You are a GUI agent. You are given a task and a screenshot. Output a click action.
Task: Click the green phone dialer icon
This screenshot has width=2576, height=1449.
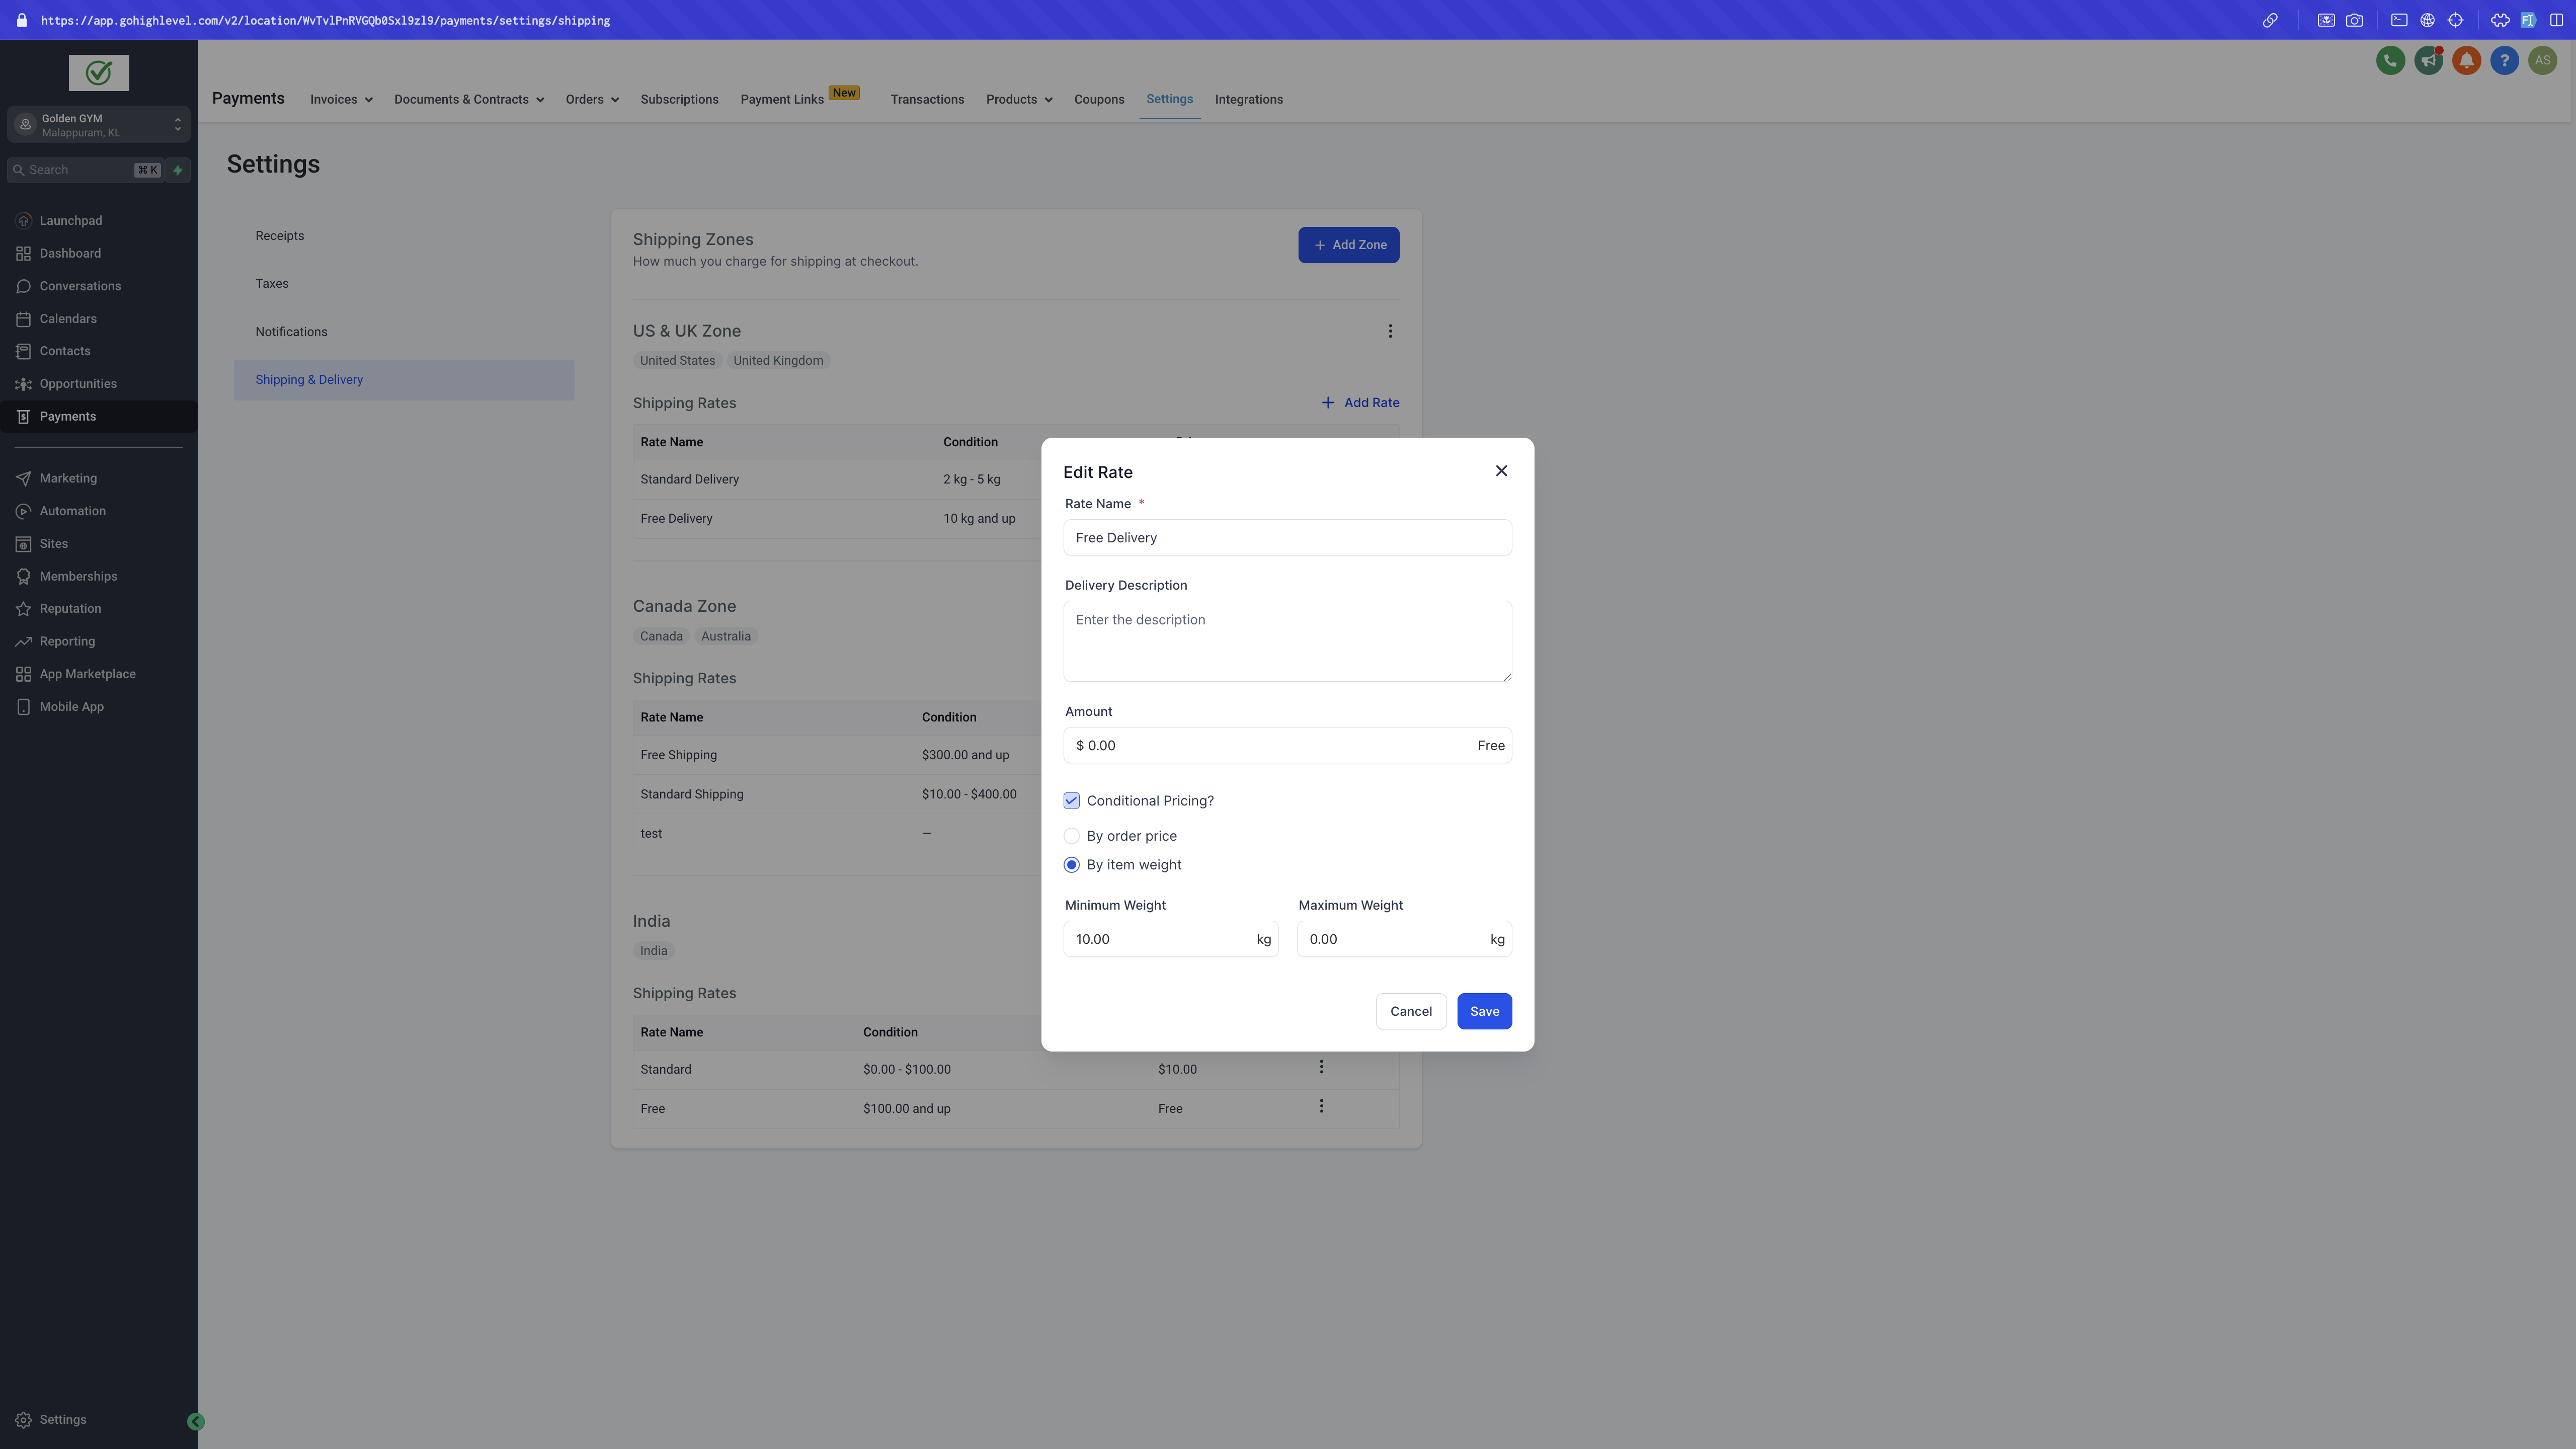pos(2390,61)
